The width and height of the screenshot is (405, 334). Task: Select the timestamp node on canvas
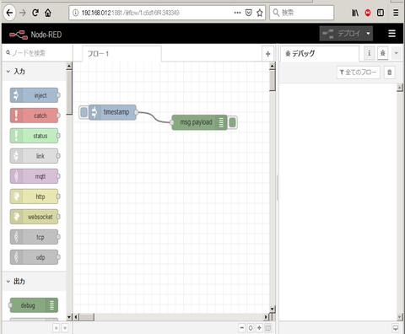(112, 112)
